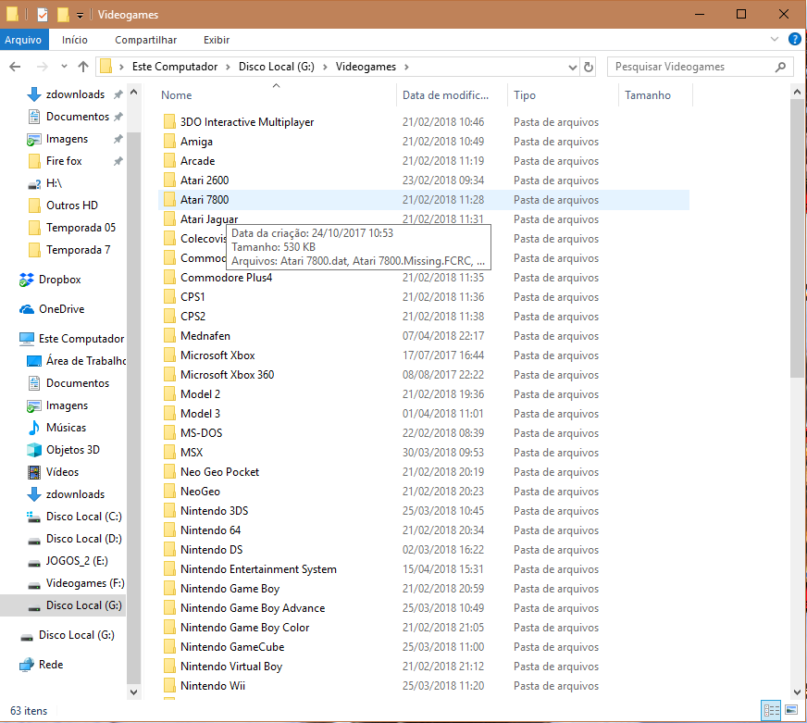
Task: Open the Arquivo ribbon tab
Action: [24, 40]
